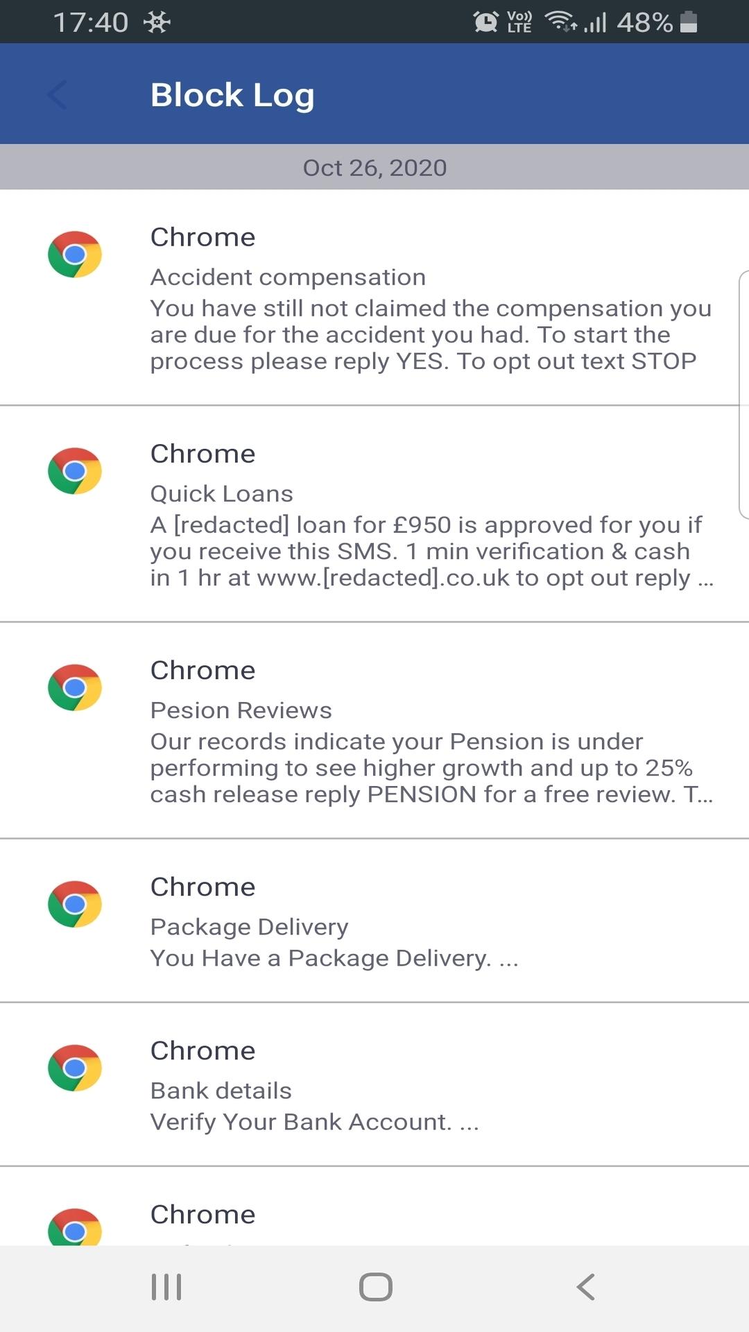The width and height of the screenshot is (749, 1332).
Task: Tap the partially visible bottom Chrome icon
Action: 75,1226
